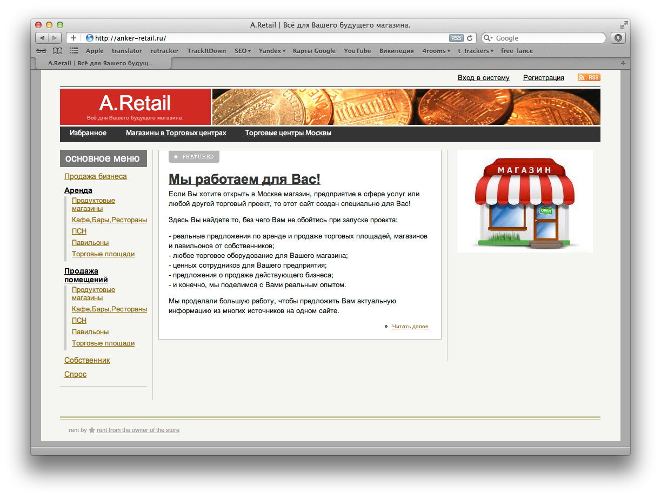This screenshot has width=661, height=498.
Task: Open the Википедия bookmark
Action: (396, 51)
